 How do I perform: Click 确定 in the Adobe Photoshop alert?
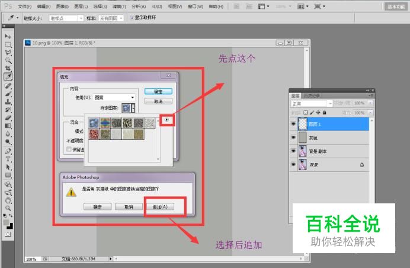[x=98, y=207]
